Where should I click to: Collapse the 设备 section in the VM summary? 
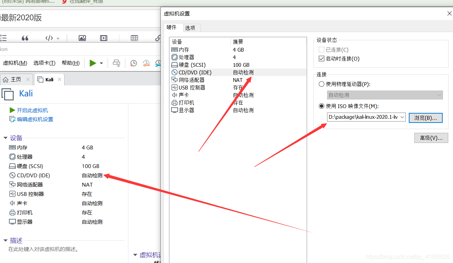click(x=6, y=138)
